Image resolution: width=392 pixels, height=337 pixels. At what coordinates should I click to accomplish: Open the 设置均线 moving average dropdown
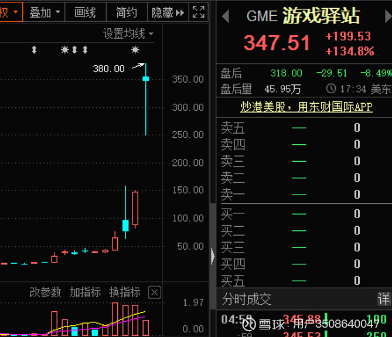128,34
